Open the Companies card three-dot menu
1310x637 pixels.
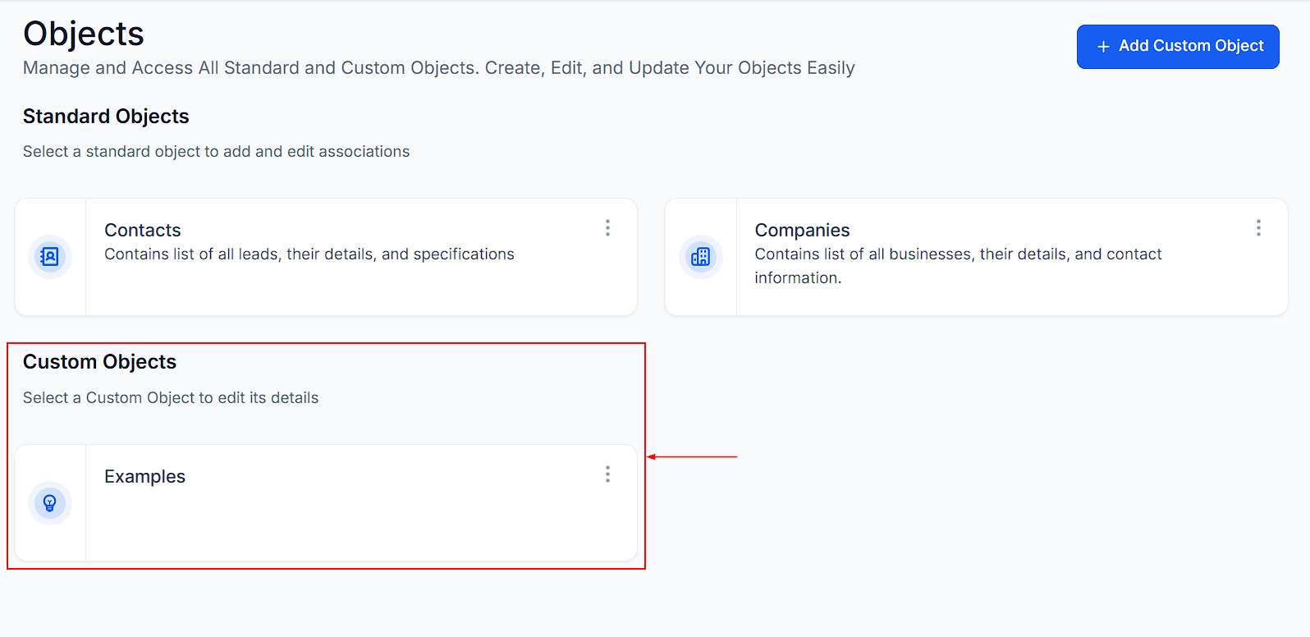pos(1257,228)
